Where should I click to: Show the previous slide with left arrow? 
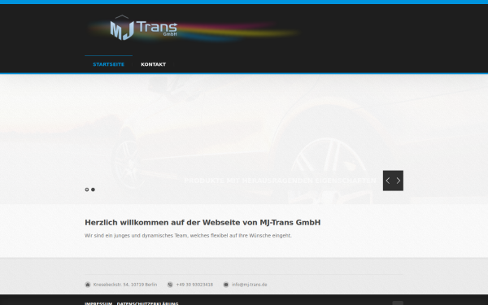coord(388,181)
